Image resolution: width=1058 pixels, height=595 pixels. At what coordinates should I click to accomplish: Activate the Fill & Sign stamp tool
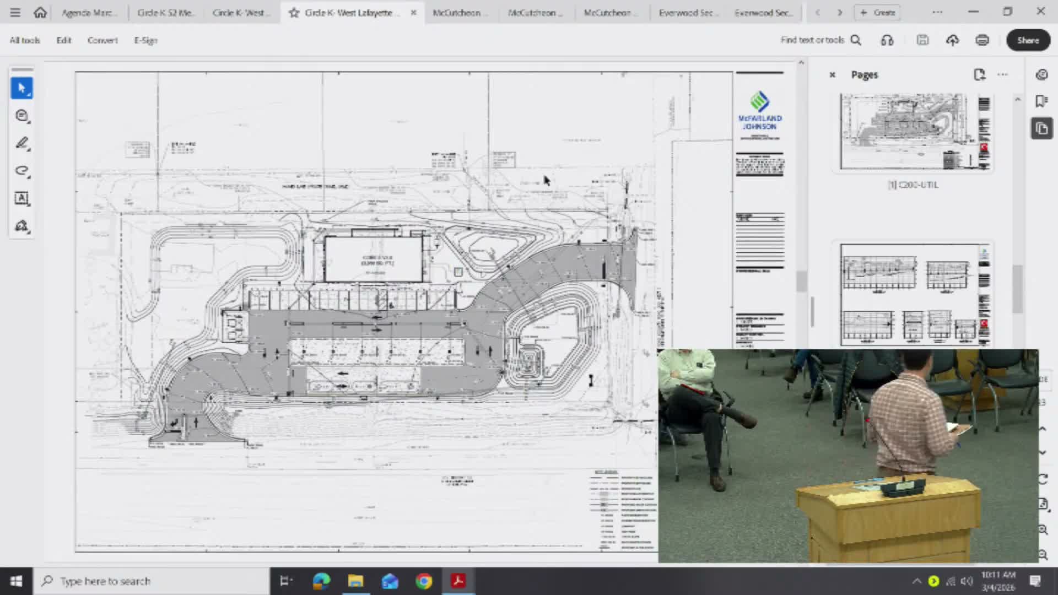pyautogui.click(x=22, y=226)
